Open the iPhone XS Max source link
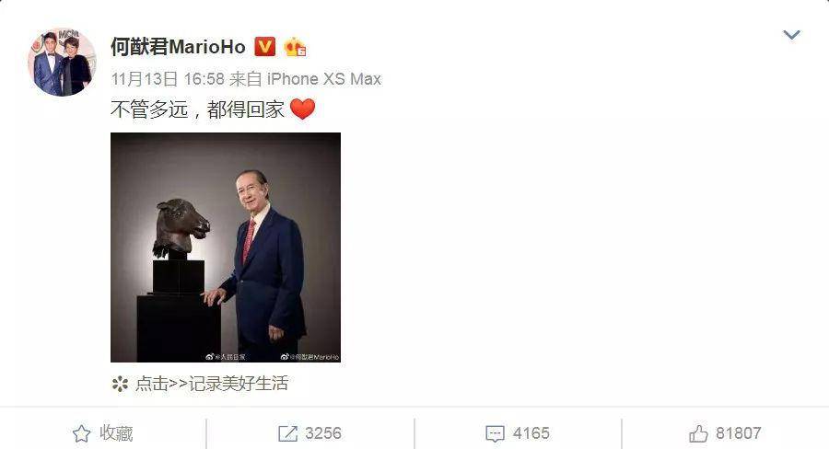This screenshot has height=449, width=829. (323, 79)
